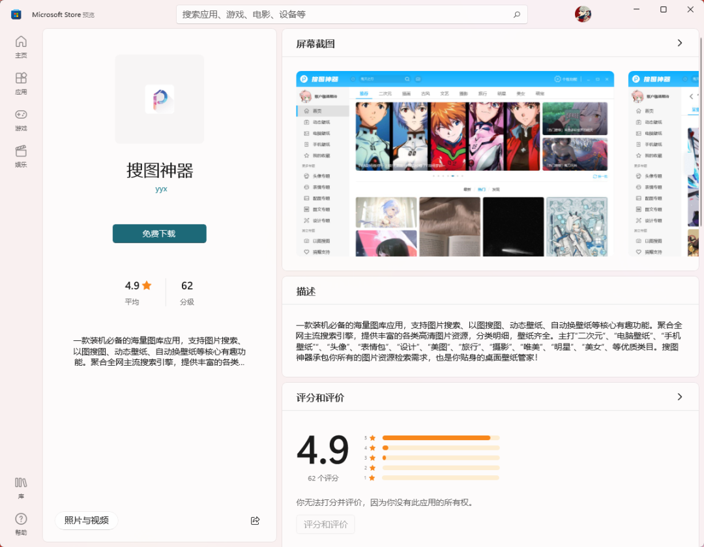Go to the Games (游戏) section
The height and width of the screenshot is (547, 704).
21,120
